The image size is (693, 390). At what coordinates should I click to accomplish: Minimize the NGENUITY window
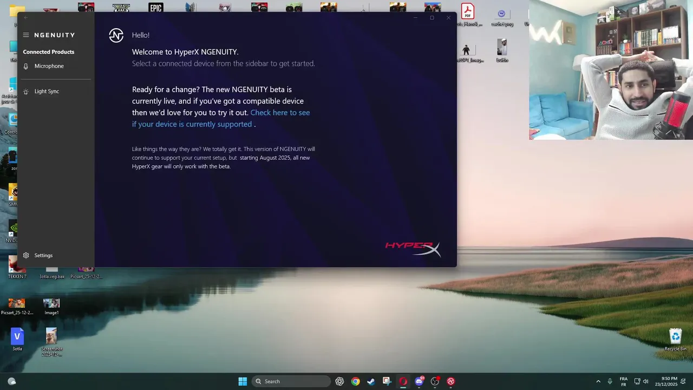(415, 18)
